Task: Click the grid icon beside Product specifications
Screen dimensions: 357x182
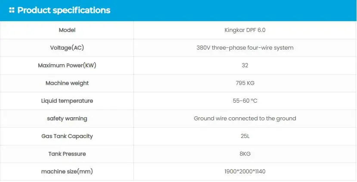Action: pyautogui.click(x=12, y=10)
